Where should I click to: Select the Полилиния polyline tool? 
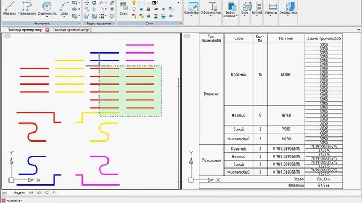point(27,8)
